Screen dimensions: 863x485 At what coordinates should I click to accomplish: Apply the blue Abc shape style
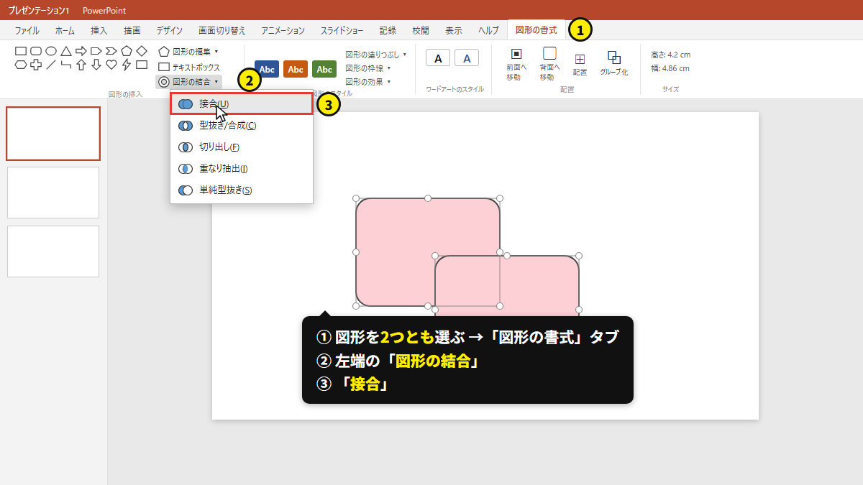[x=267, y=69]
